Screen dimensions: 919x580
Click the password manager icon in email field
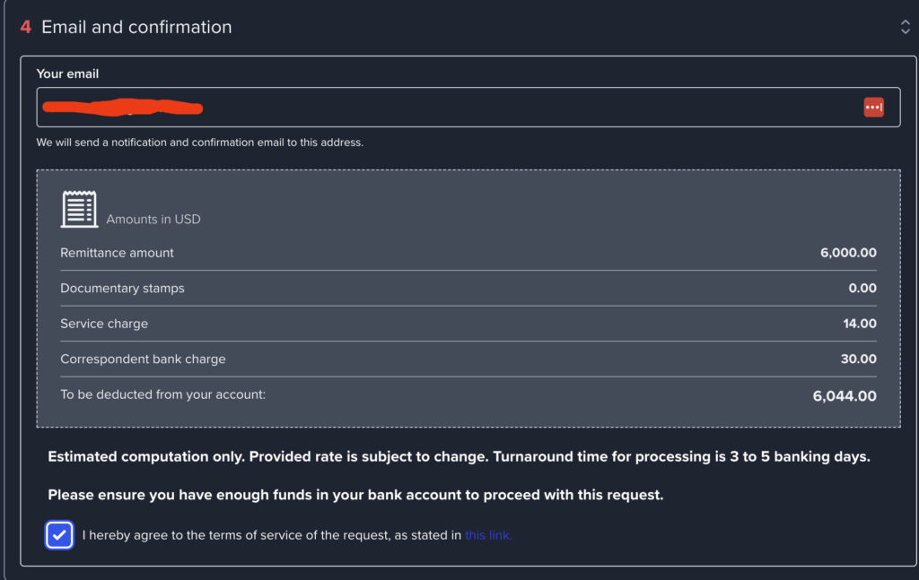(873, 108)
